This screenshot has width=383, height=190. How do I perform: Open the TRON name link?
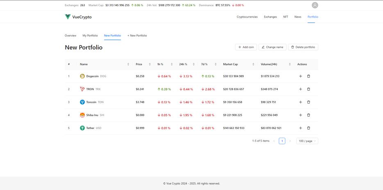coord(90,89)
